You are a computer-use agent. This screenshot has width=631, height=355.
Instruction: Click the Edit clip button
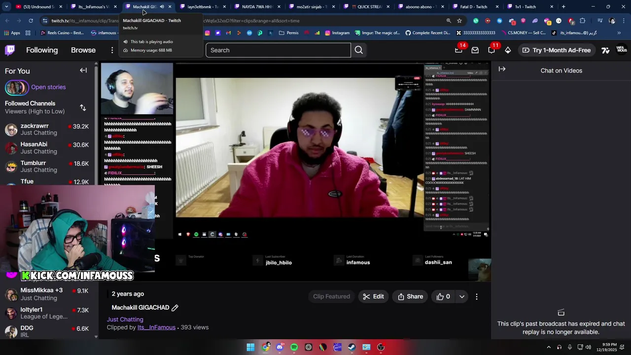(x=373, y=296)
